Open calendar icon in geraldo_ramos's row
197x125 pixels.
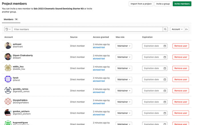[x=165, y=91]
